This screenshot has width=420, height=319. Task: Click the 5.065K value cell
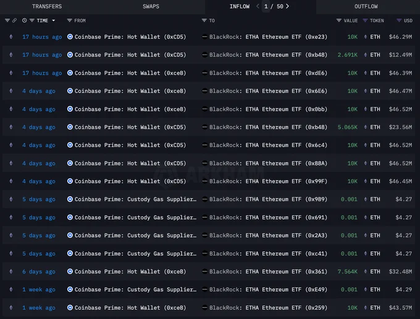click(347, 127)
